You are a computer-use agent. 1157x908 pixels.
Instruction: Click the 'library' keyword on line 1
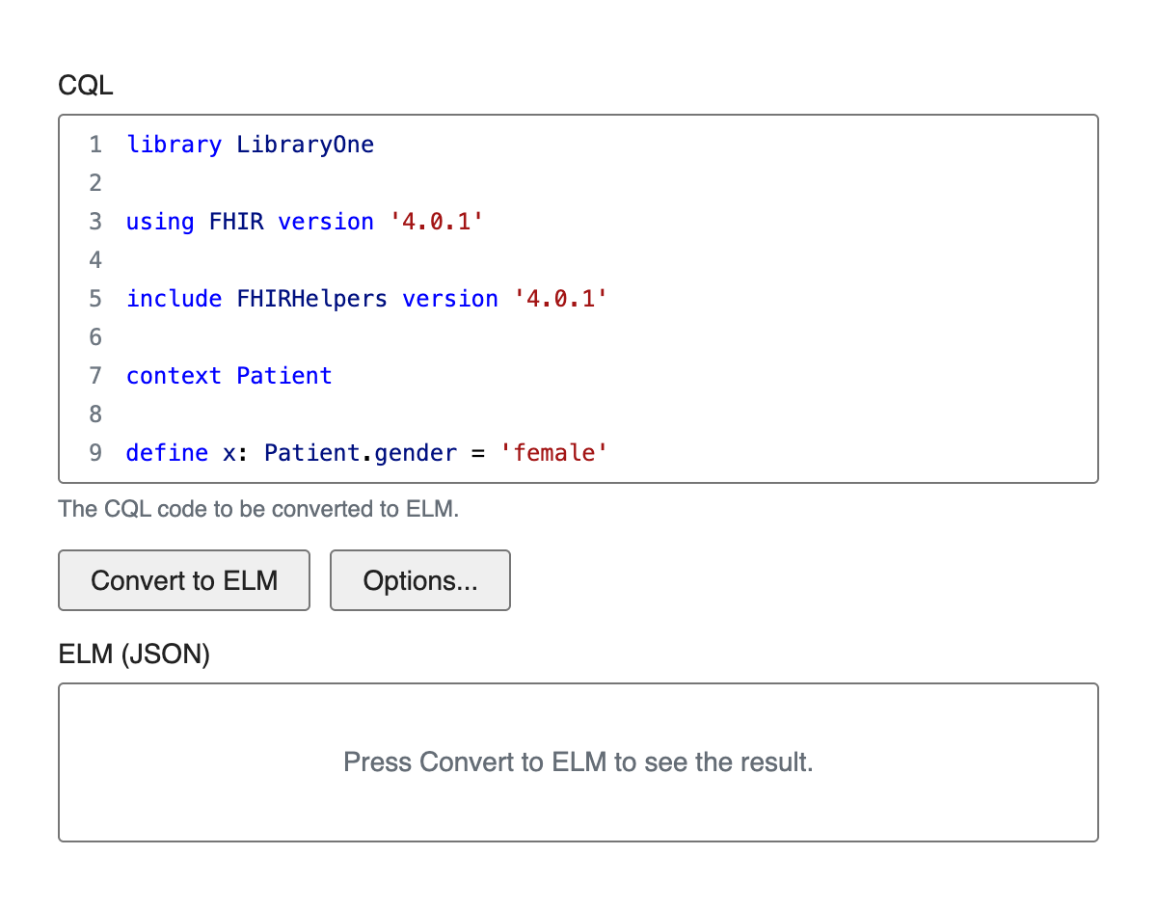tap(174, 145)
